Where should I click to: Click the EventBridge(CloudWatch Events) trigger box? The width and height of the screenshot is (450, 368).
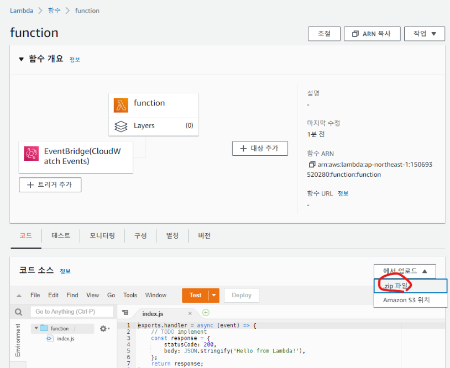[x=76, y=157]
